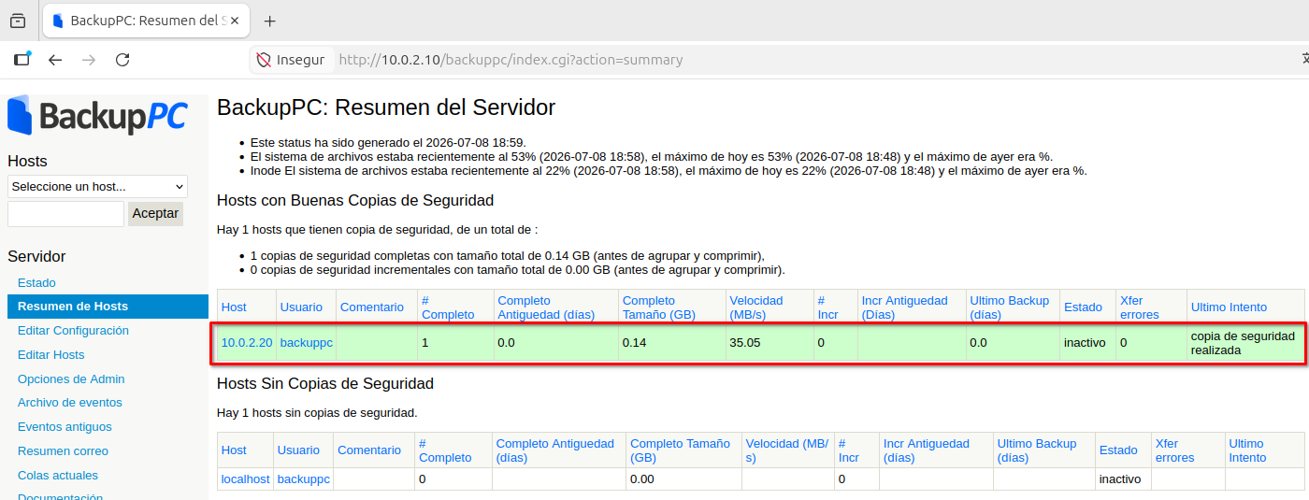The height and width of the screenshot is (500, 1309).
Task: Open Resumen correo link
Action: pyautogui.click(x=63, y=451)
